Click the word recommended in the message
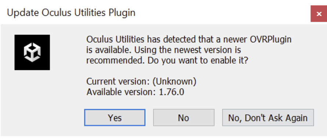This screenshot has height=139, width=327. 116,61
